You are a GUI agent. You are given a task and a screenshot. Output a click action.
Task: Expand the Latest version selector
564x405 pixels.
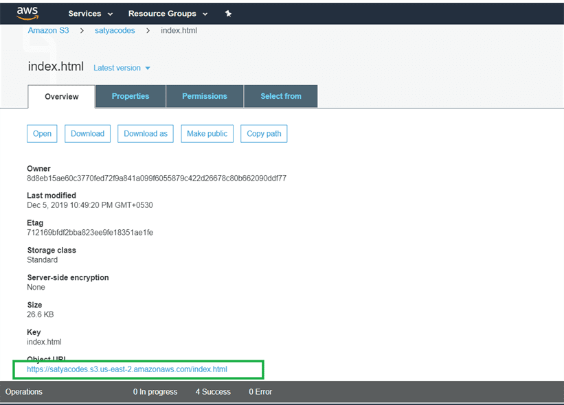122,68
